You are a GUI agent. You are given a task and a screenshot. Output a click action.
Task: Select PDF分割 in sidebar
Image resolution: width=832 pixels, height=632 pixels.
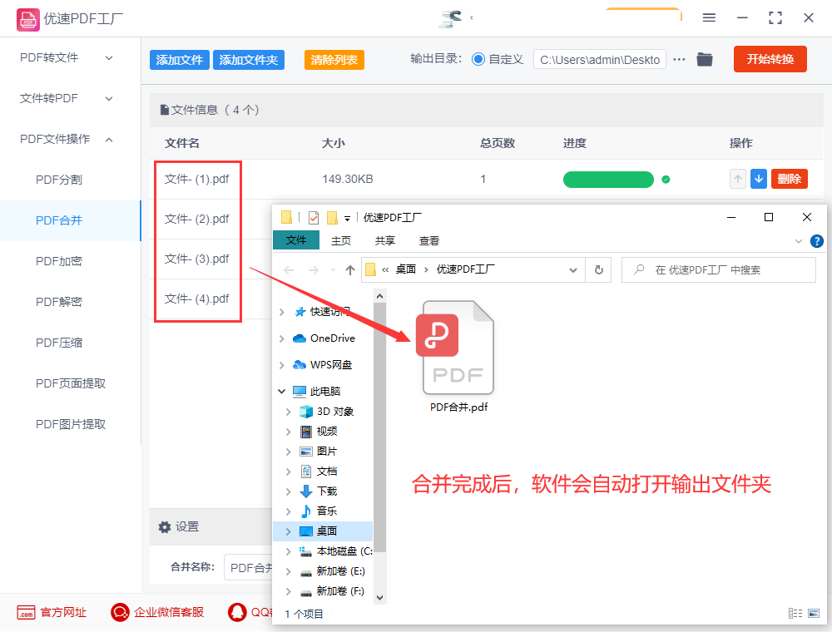(x=59, y=180)
